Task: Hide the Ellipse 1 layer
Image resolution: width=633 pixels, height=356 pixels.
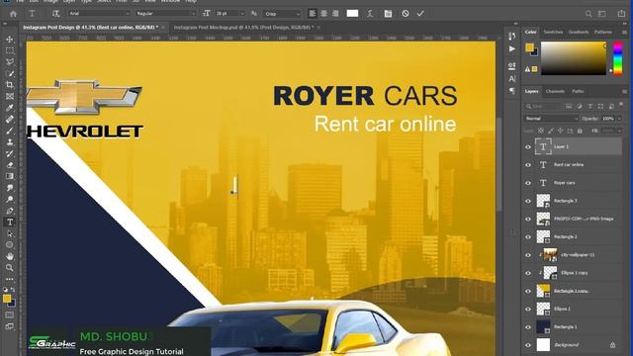Action: pos(528,310)
